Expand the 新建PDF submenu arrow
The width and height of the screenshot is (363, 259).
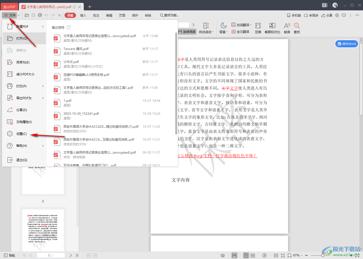[x=43, y=26]
